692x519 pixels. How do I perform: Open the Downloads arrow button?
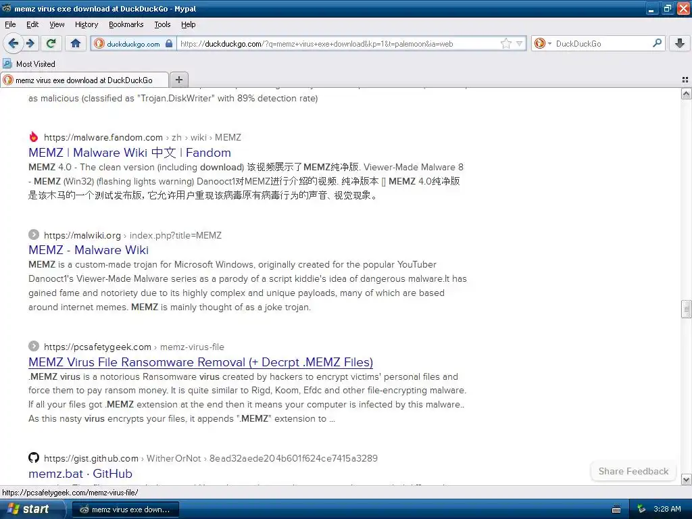pyautogui.click(x=680, y=43)
